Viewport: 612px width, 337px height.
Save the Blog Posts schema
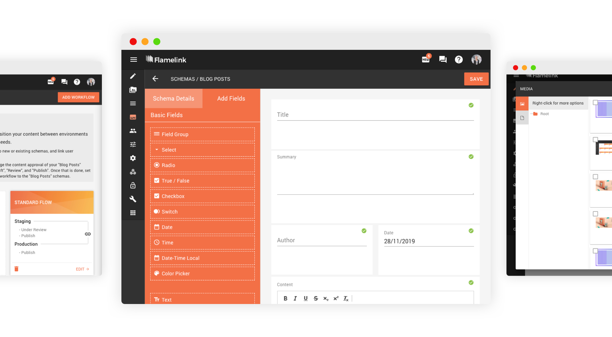coord(476,79)
